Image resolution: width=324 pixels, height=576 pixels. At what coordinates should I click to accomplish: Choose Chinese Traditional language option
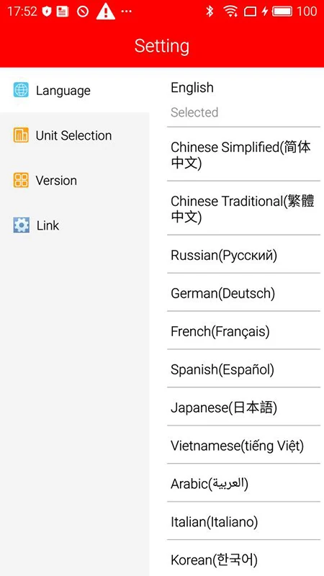(x=243, y=208)
